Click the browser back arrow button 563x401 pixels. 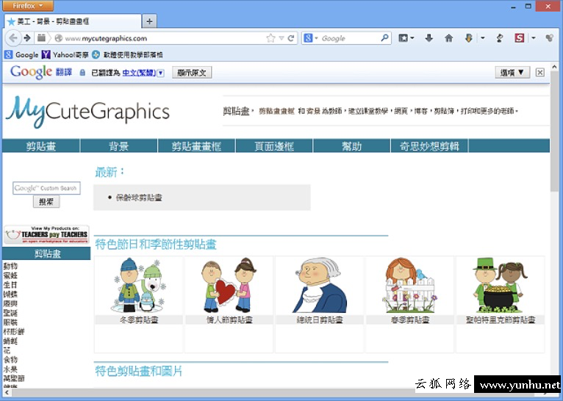pos(13,38)
